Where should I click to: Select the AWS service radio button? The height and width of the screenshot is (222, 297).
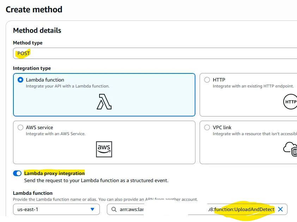pos(20,127)
